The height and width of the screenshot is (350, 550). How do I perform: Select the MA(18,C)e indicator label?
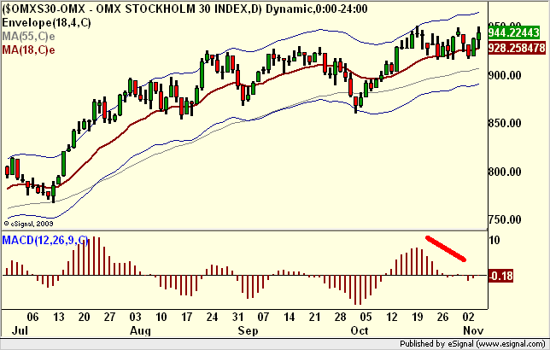pos(28,50)
